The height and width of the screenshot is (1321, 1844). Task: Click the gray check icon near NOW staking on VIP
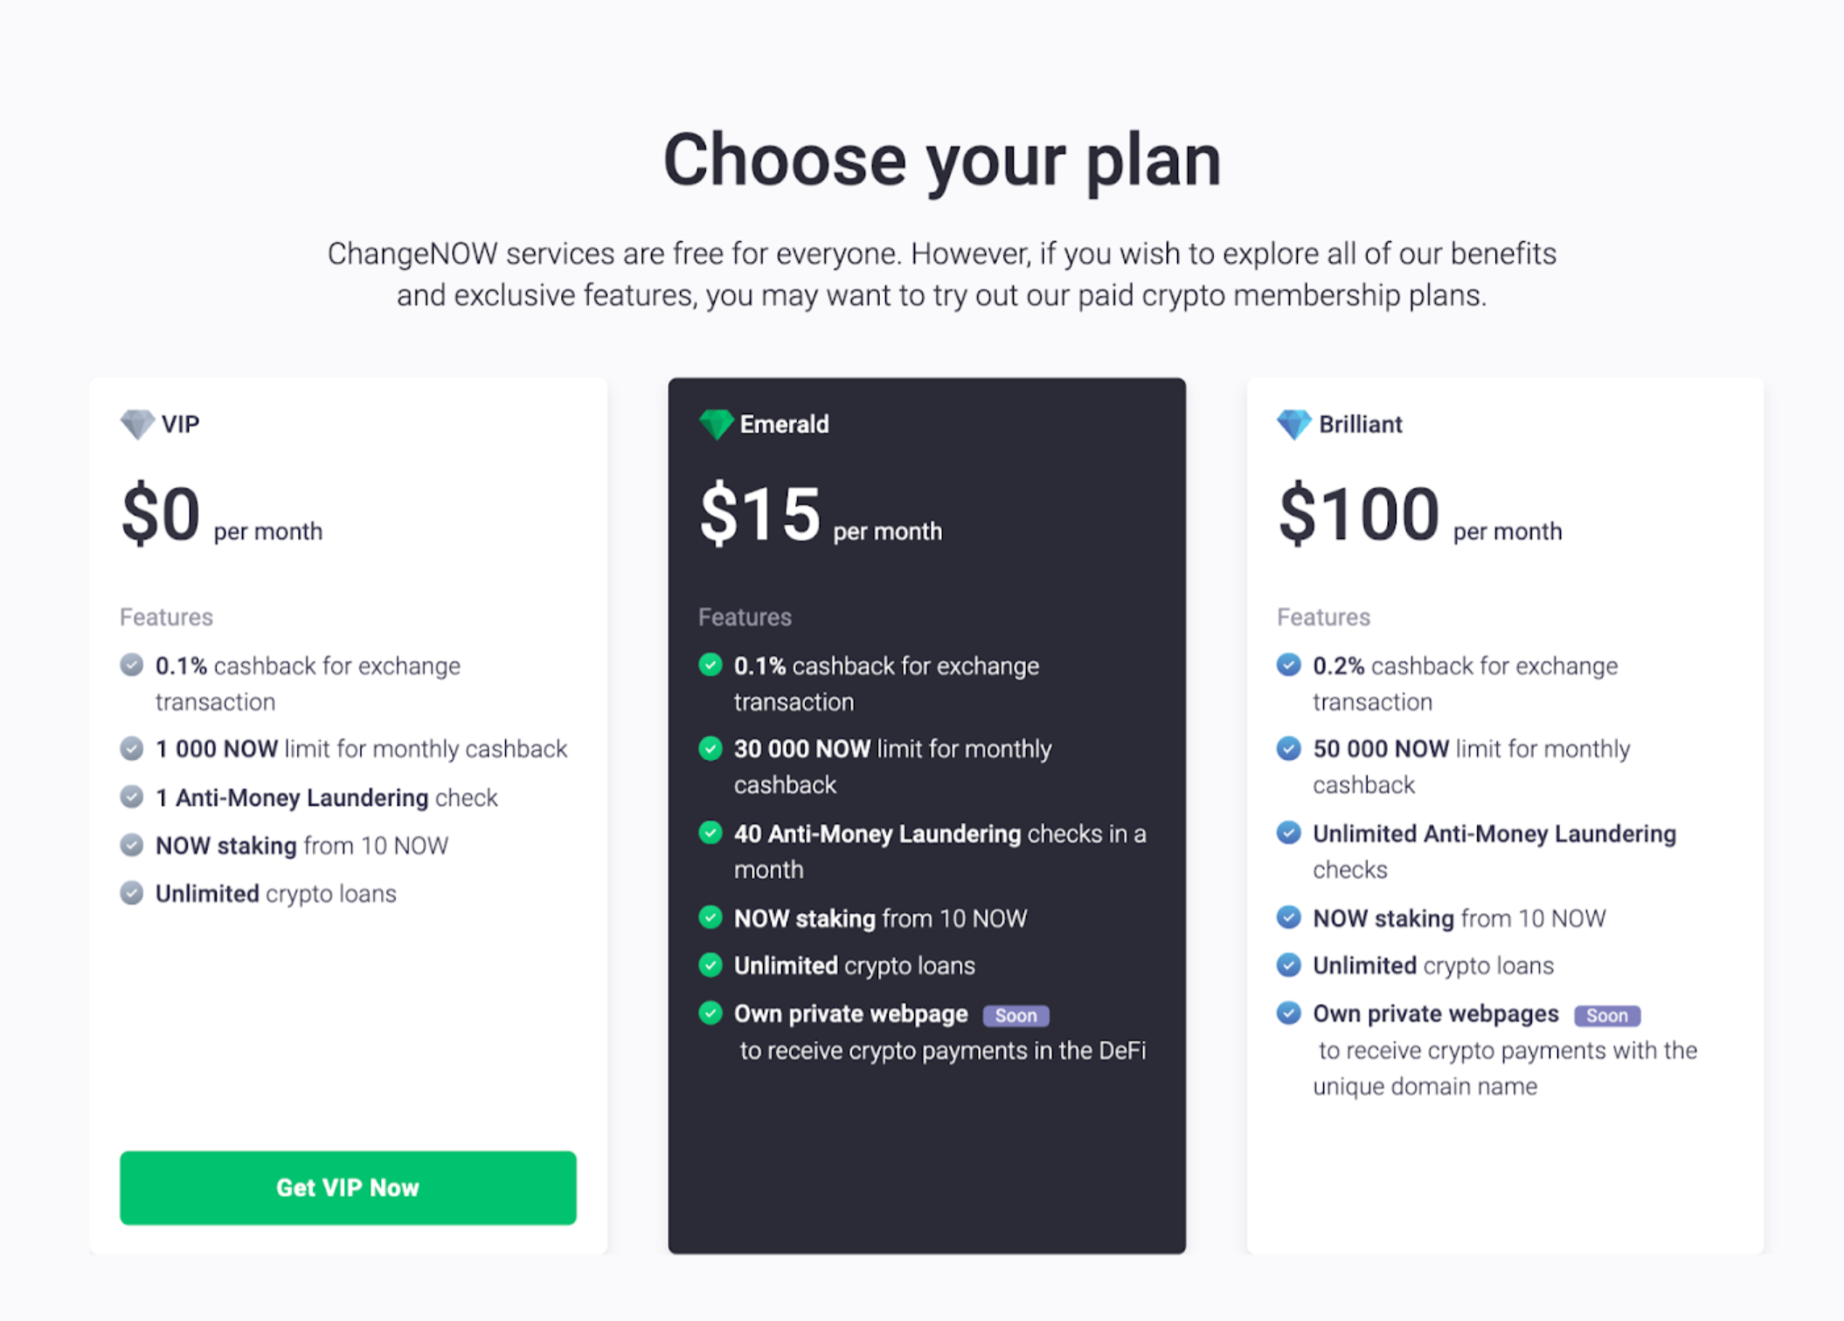tap(131, 845)
